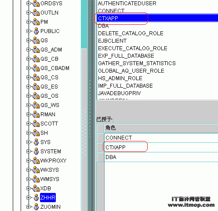This screenshot has height=211, width=218.
Task: Select GLOBAL_AQ_USER_ROLE in roles list
Action: 131,71
